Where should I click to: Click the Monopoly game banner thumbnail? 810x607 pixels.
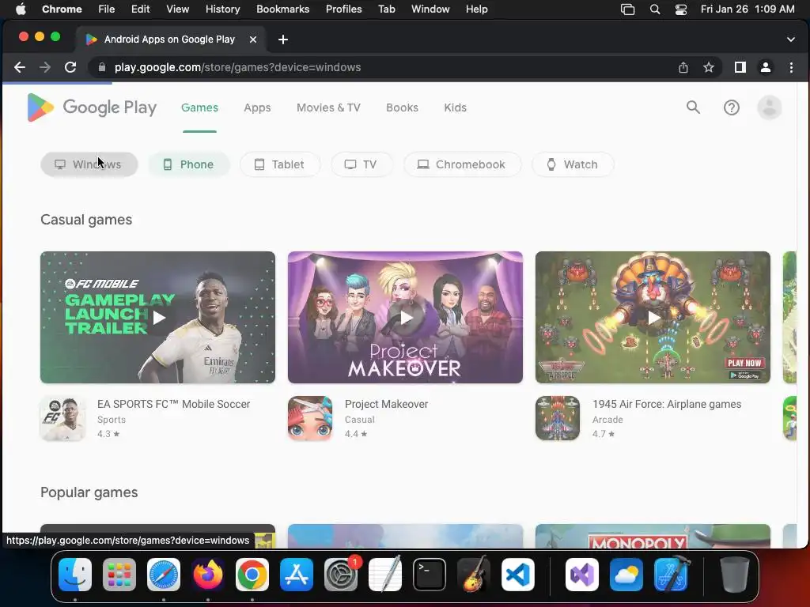[x=653, y=537]
